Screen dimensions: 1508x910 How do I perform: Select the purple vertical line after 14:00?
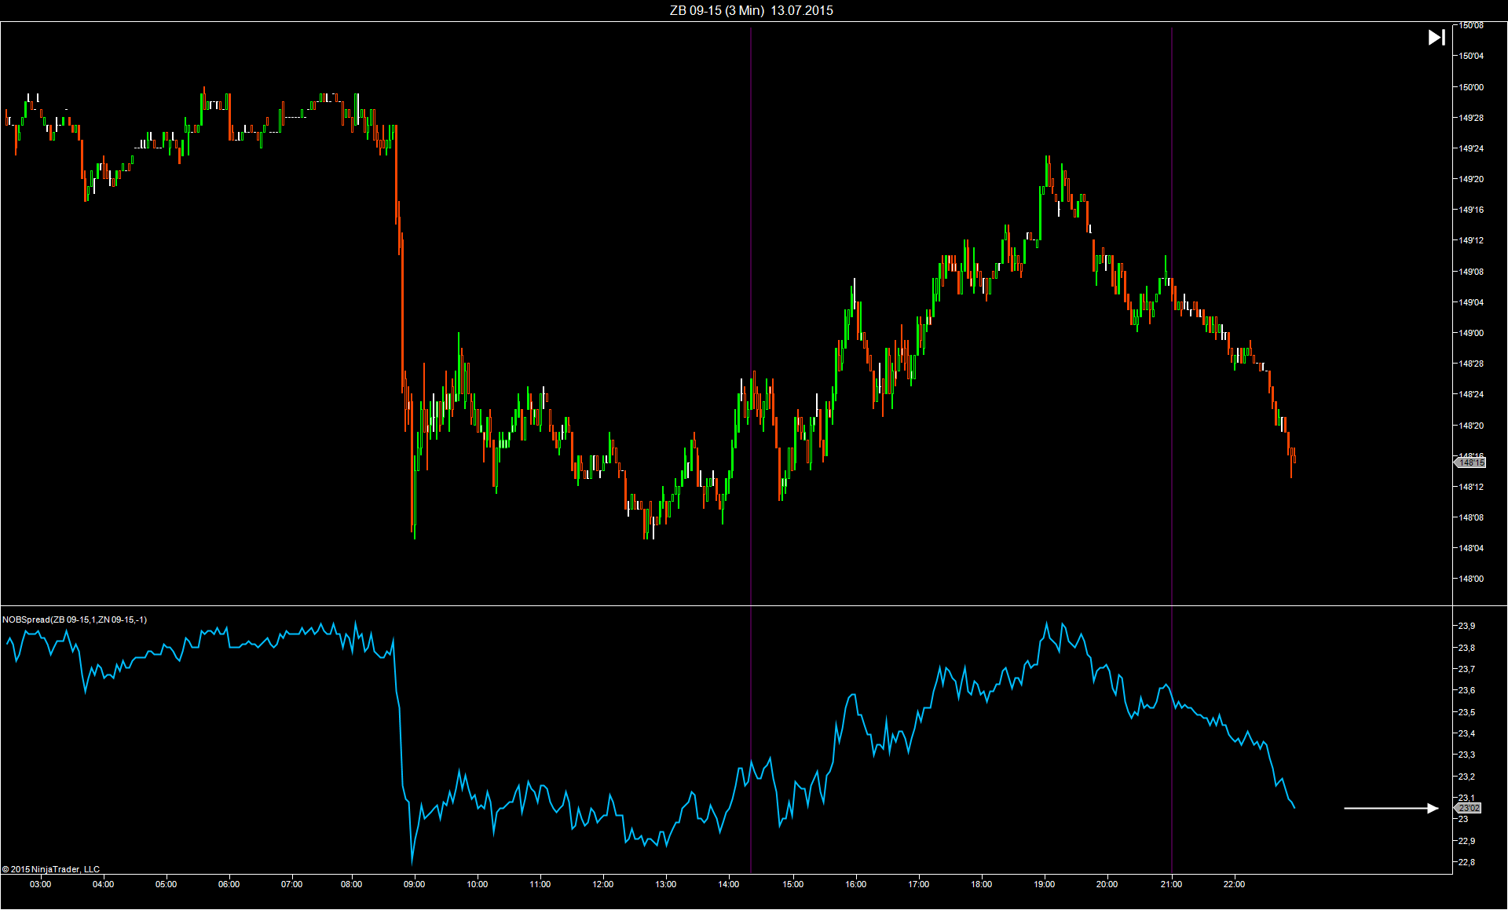(751, 314)
